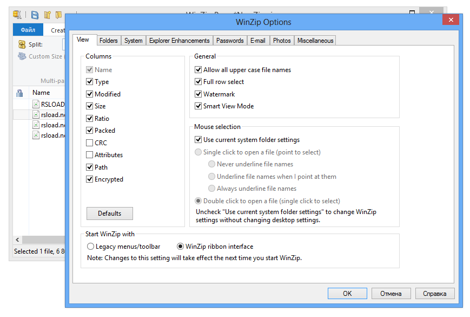Open the System tab
The height and width of the screenshot is (317, 470).
134,41
